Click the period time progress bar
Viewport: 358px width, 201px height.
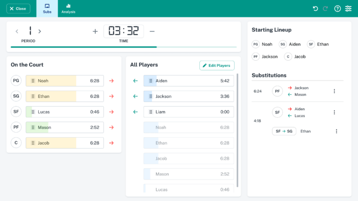pyautogui.click(x=124, y=47)
